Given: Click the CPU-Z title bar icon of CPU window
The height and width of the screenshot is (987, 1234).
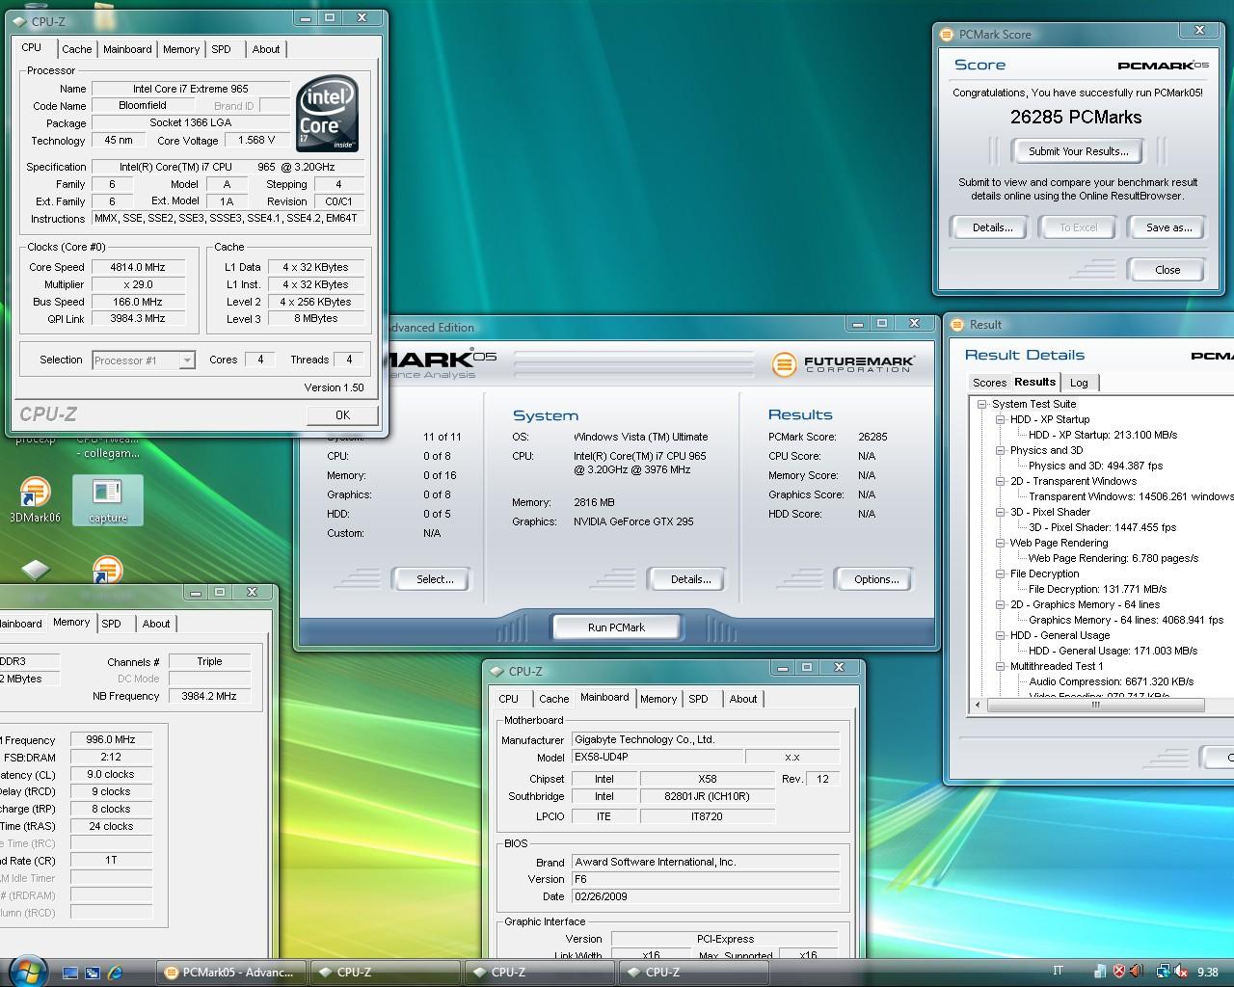Looking at the screenshot, I should (21, 20).
